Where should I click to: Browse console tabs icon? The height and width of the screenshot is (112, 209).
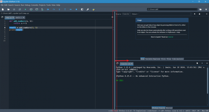117,63
